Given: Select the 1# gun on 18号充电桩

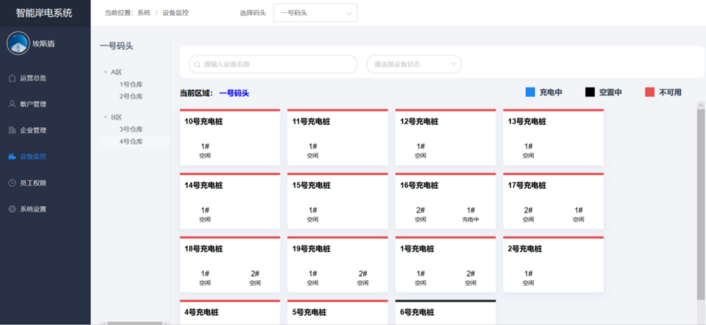Looking at the screenshot, I should pos(205,278).
